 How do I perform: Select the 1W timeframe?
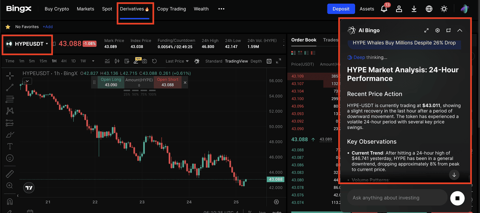tap(83, 61)
